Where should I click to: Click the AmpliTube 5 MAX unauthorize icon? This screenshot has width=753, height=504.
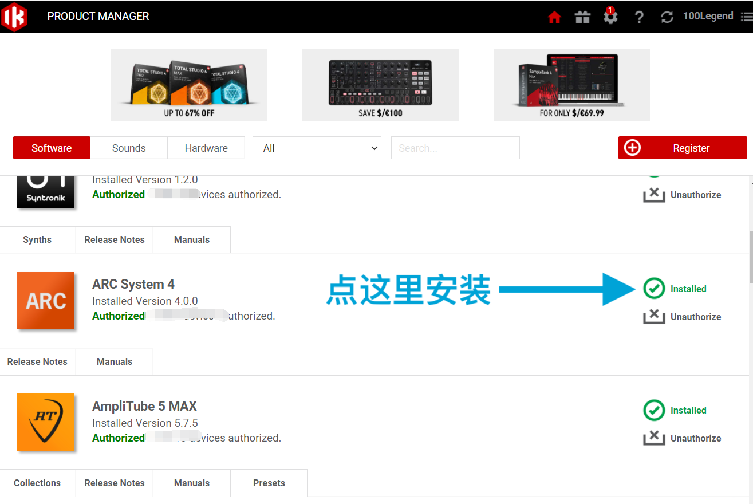click(x=654, y=438)
